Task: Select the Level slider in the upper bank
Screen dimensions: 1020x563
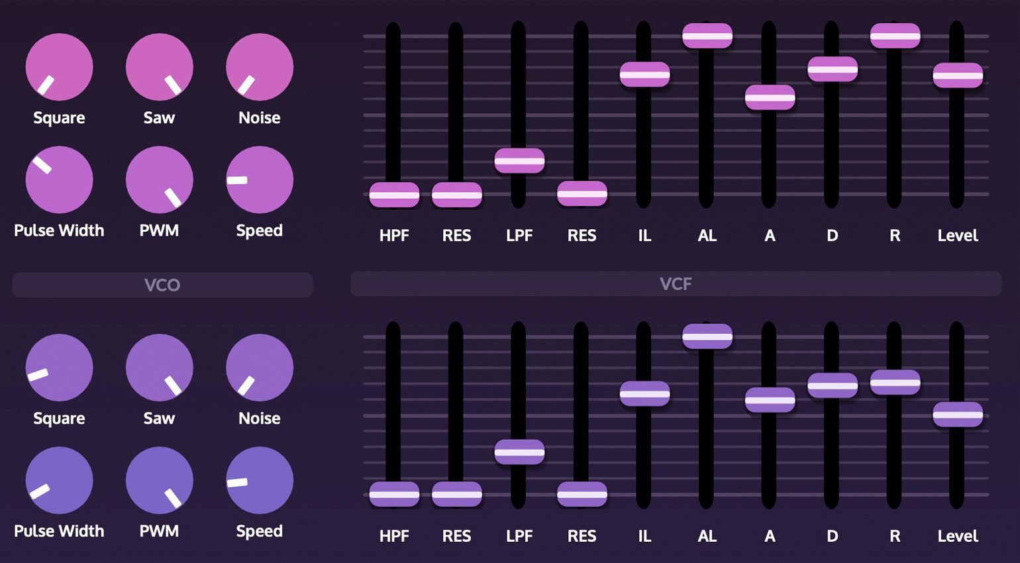Action: pyautogui.click(x=957, y=75)
